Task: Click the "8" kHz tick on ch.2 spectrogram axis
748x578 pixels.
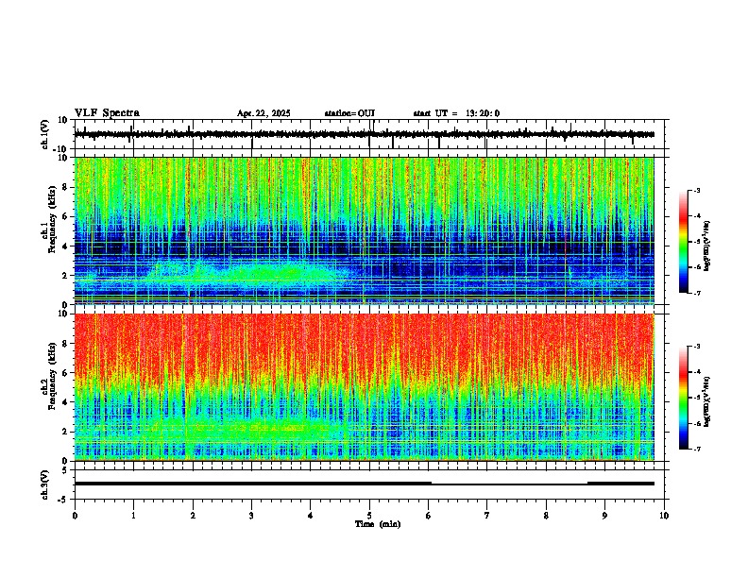Action: [x=65, y=343]
